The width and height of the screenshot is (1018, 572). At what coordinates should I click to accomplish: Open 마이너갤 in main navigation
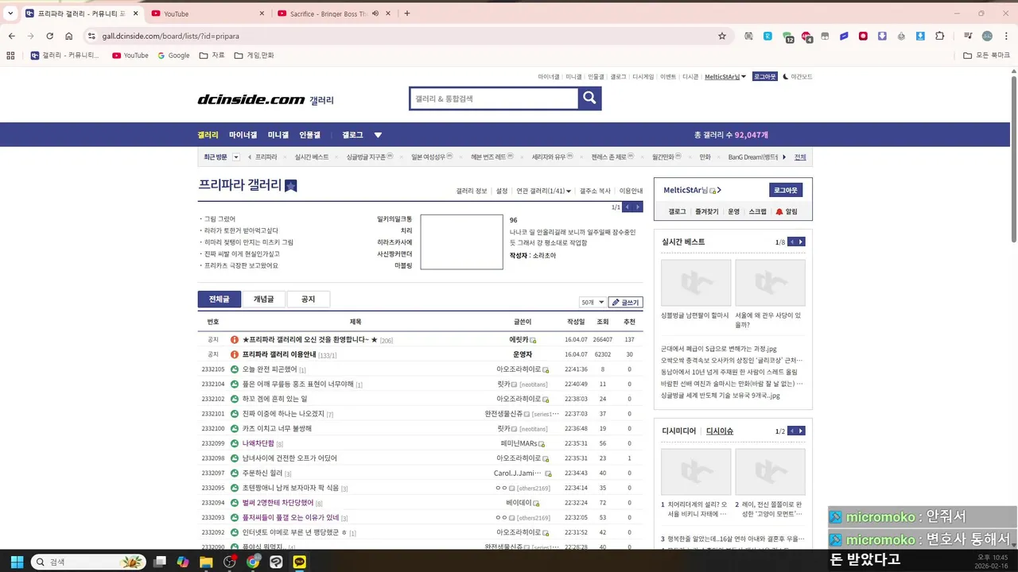[x=243, y=135]
